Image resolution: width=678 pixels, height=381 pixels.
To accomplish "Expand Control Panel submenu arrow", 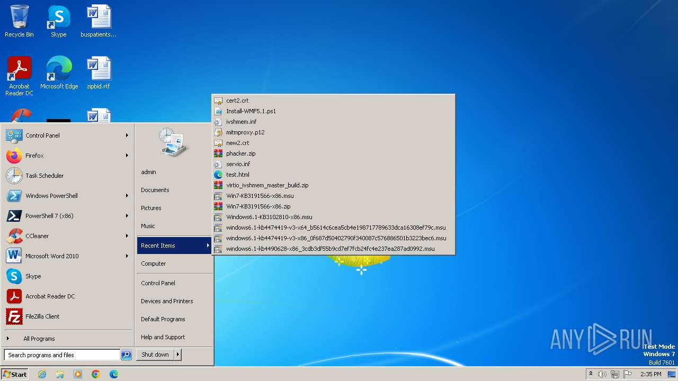I will pyautogui.click(x=127, y=135).
